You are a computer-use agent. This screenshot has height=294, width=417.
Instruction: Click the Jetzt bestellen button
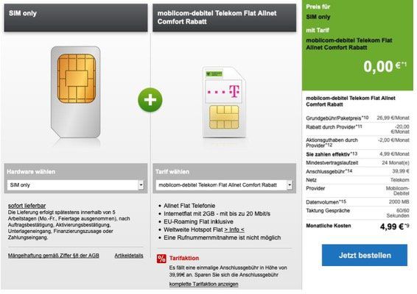point(365,255)
